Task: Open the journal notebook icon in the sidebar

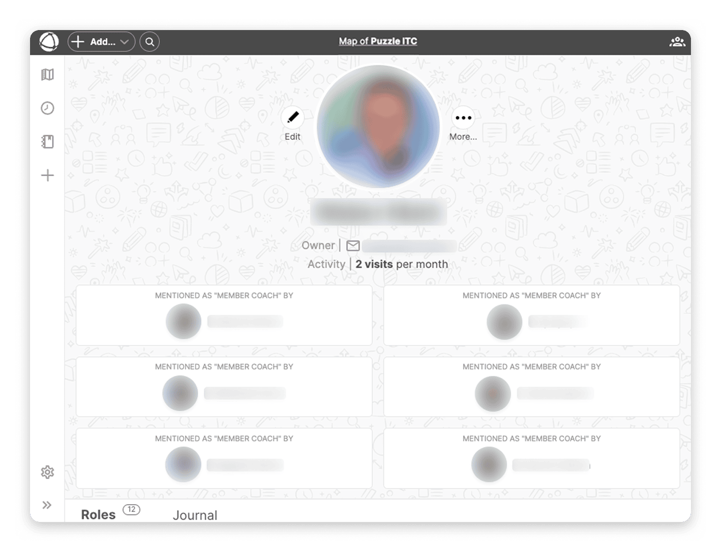Action: pos(47,141)
